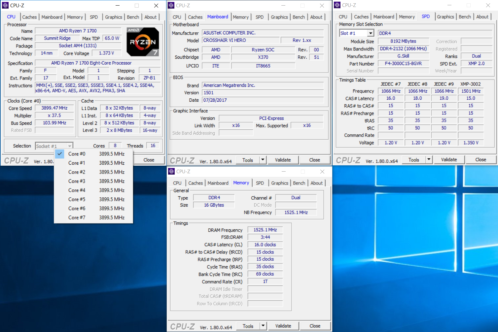Expand the Tools dropdown arrow in the SPD window
Viewport: 498px width, 332px height.
pos(429,160)
